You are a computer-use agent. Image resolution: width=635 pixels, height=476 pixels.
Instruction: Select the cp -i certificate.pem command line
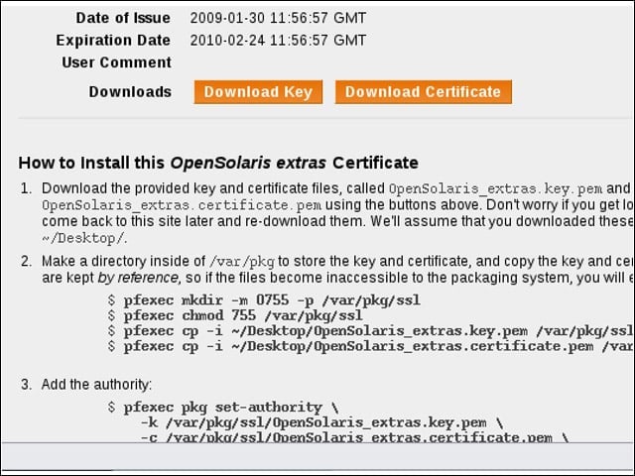coord(370,346)
